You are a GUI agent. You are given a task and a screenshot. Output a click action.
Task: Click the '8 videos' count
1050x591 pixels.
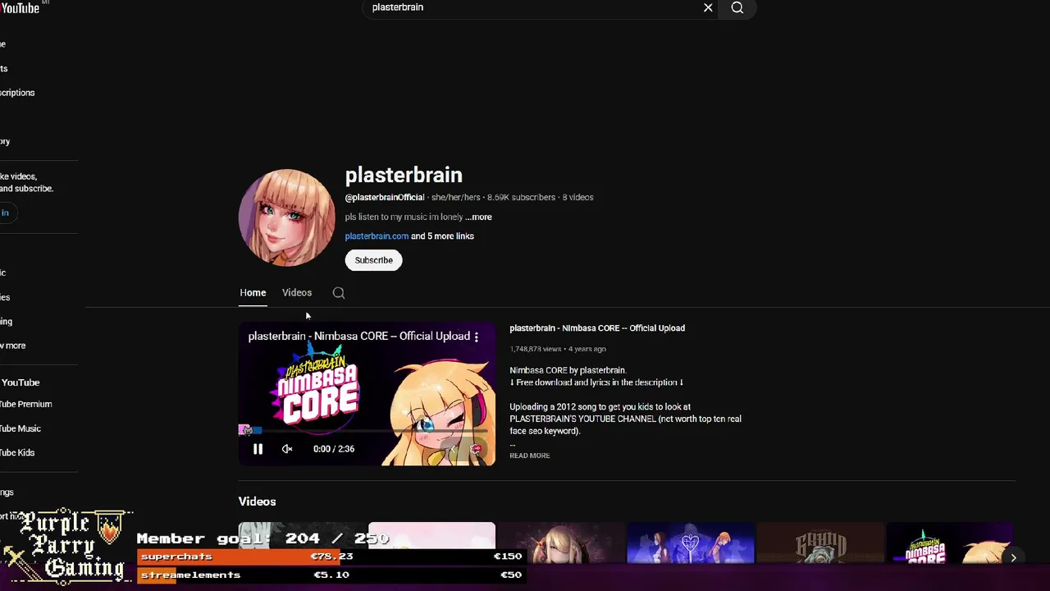(577, 198)
